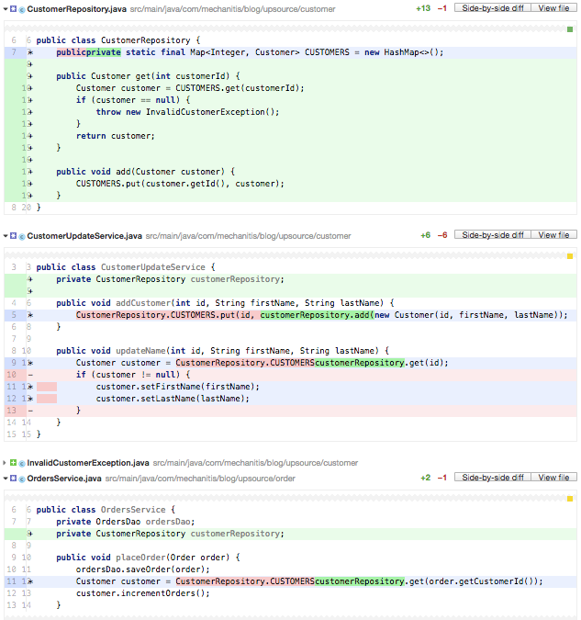Click the –6 removed lines count

pyautogui.click(x=442, y=235)
